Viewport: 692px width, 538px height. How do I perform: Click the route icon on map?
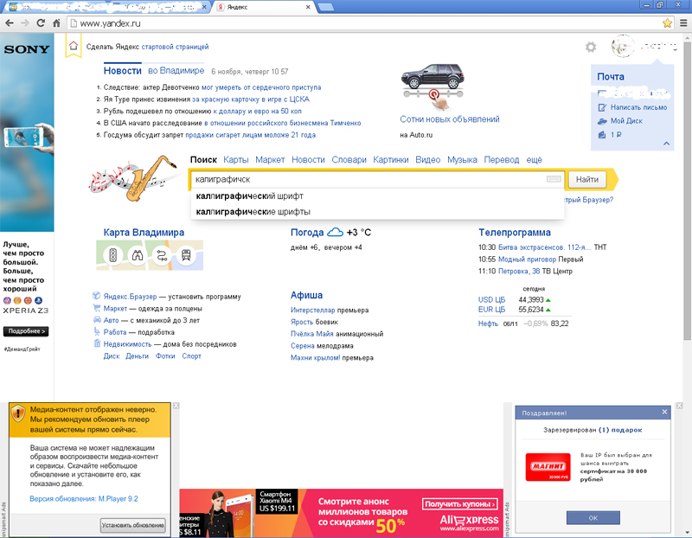162,255
